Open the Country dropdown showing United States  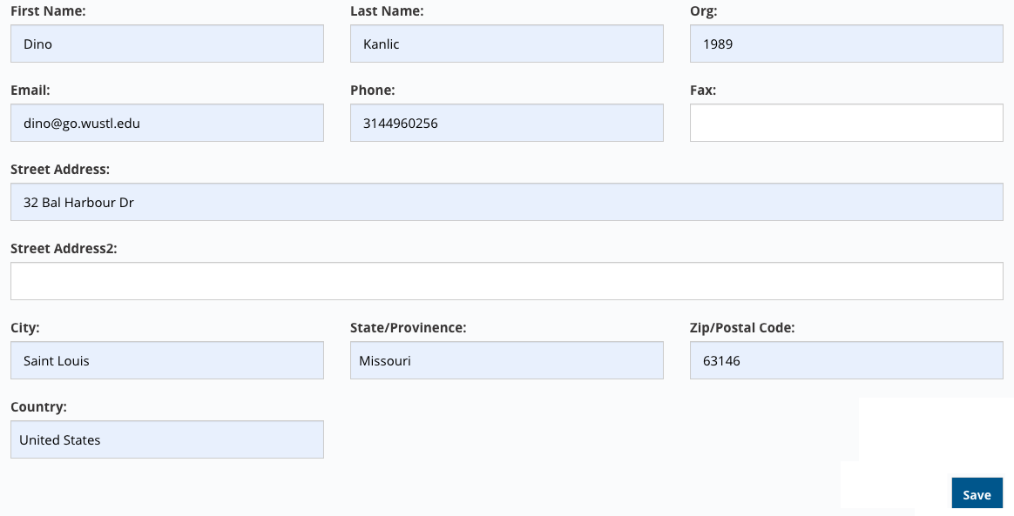click(167, 439)
